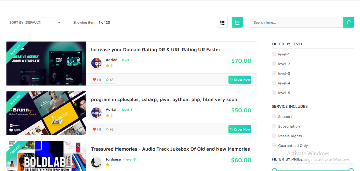Image resolution: width=360 pixels, height=171 pixels.
Task: Order Now the $70.00 Domain Rating service
Action: pyautogui.click(x=240, y=80)
